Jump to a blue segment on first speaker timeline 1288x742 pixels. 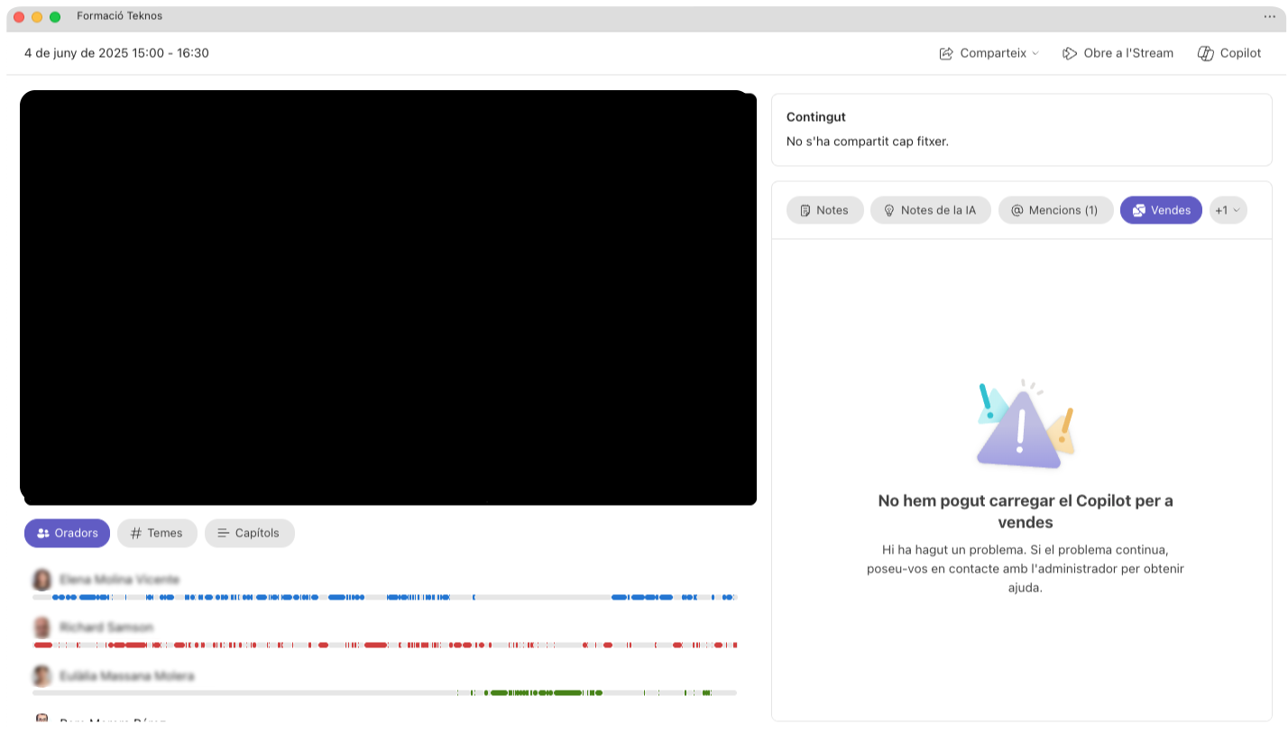96,597
